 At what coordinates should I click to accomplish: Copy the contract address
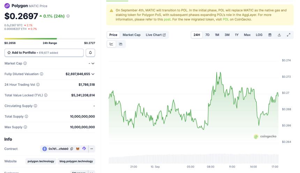point(72,149)
